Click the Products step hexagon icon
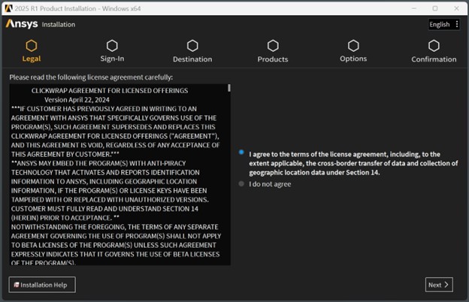 pyautogui.click(x=273, y=46)
